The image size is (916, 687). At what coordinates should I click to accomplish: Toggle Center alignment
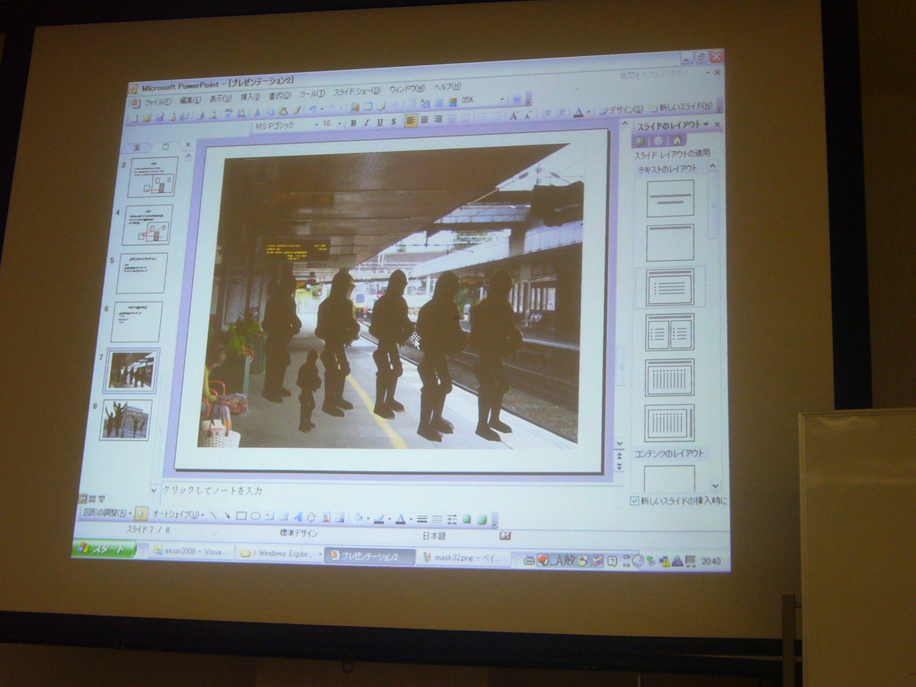click(x=425, y=119)
